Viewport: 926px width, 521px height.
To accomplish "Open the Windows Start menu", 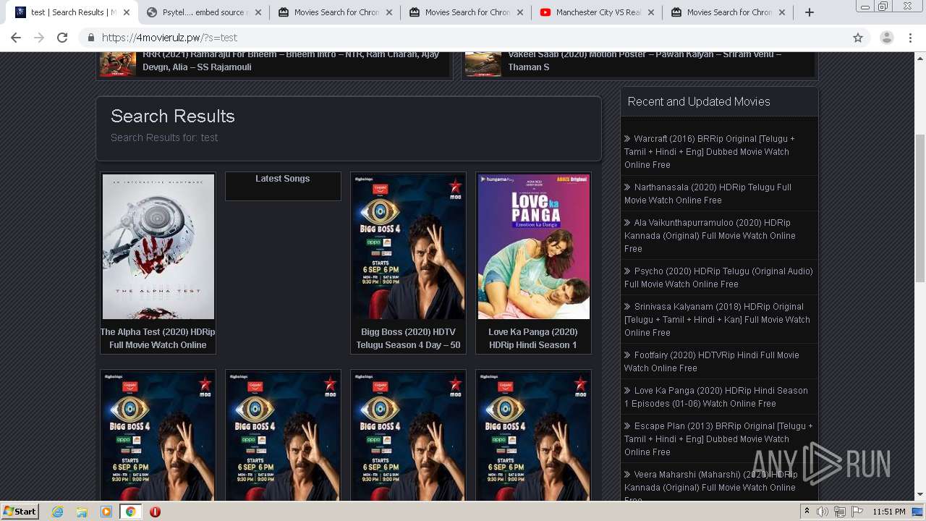I will coord(20,511).
